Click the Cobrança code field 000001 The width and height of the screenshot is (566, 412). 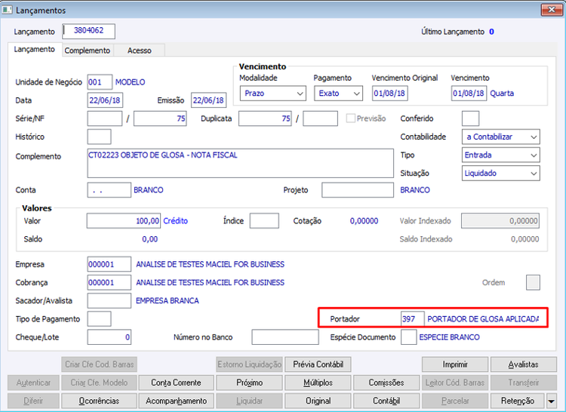pos(109,282)
